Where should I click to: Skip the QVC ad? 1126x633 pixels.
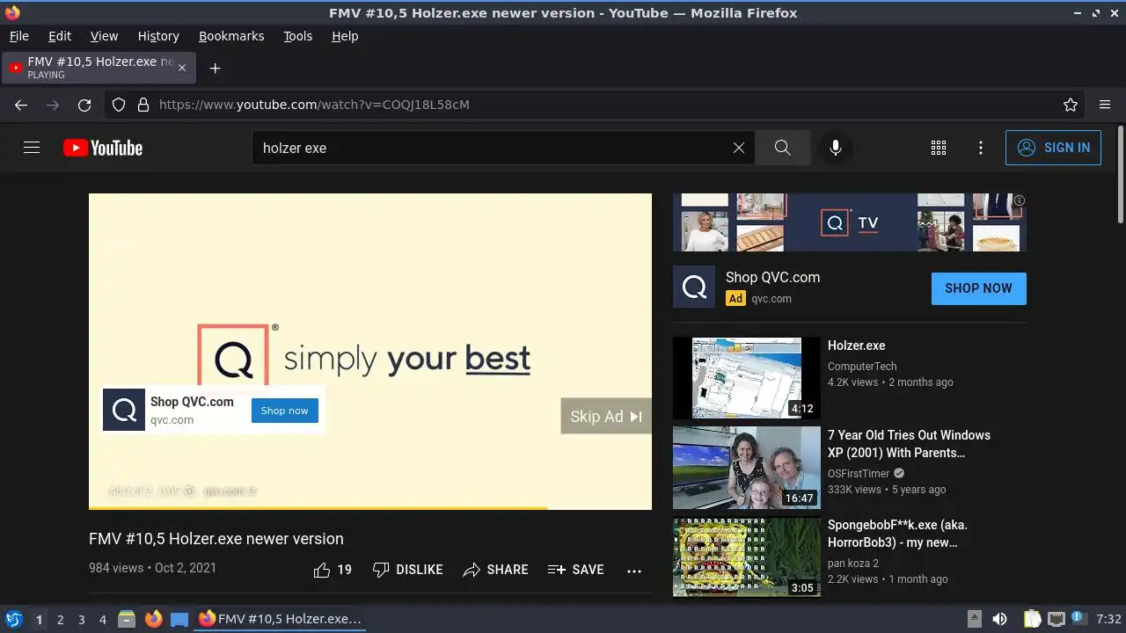tap(606, 417)
